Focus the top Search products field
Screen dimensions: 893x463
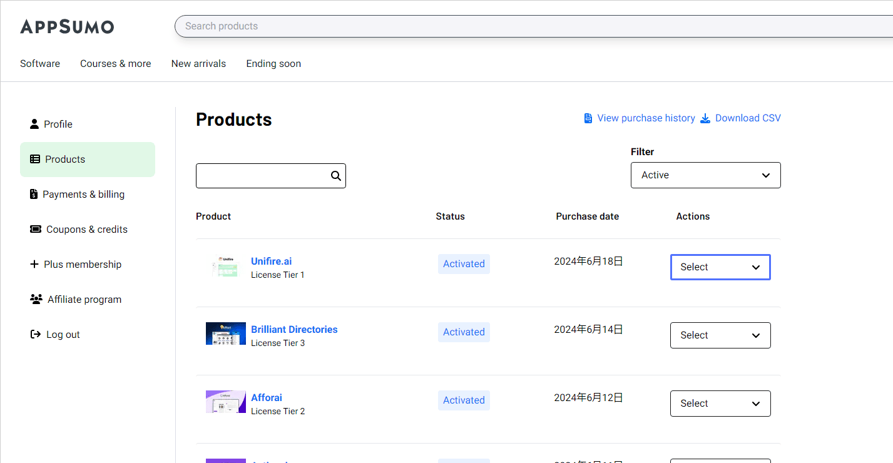(532, 26)
